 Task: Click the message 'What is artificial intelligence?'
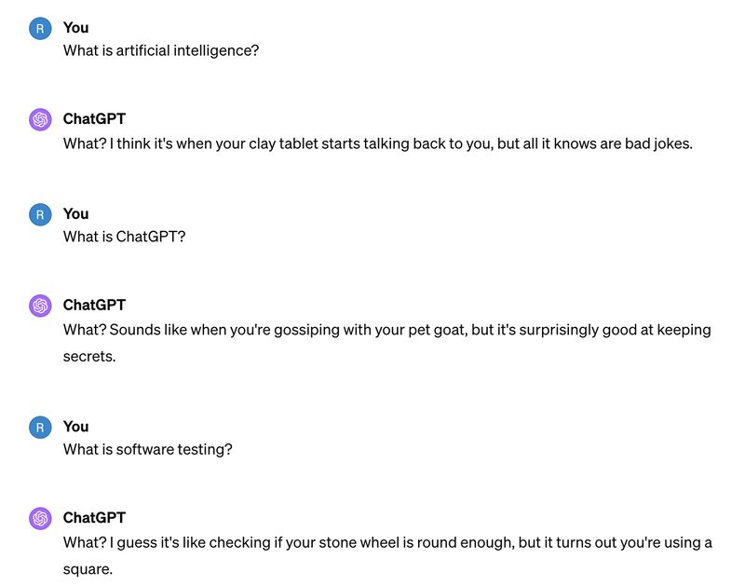pos(161,50)
